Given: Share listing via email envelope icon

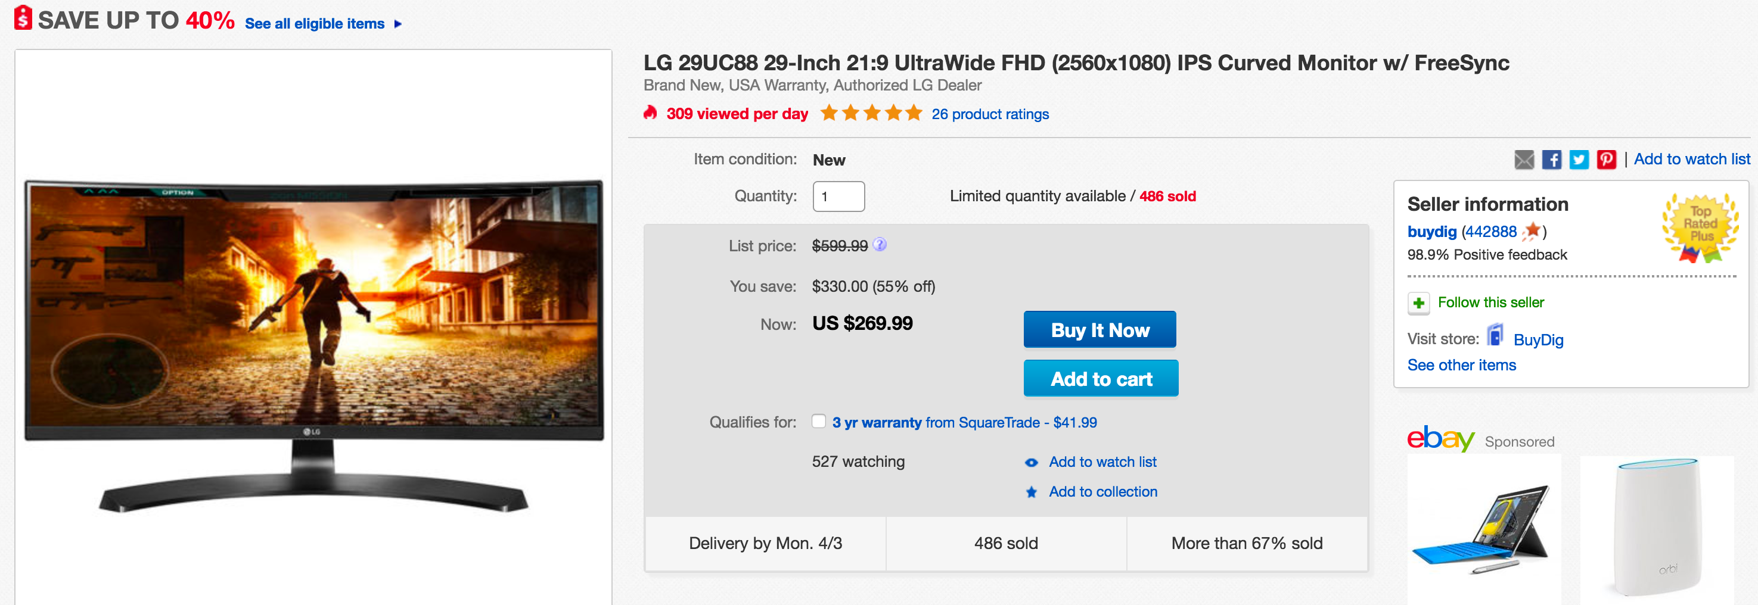Looking at the screenshot, I should [1524, 160].
